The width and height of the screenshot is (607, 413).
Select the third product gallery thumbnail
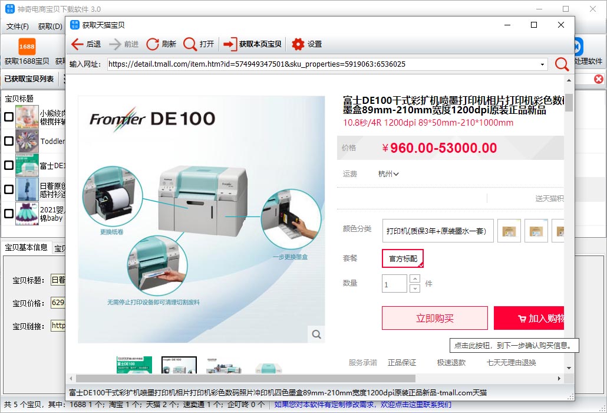point(224,365)
